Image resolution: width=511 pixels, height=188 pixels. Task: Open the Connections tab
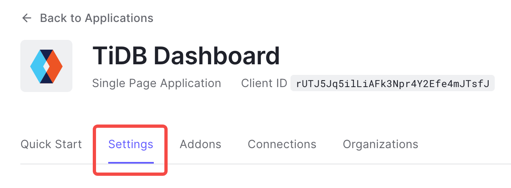pos(282,144)
